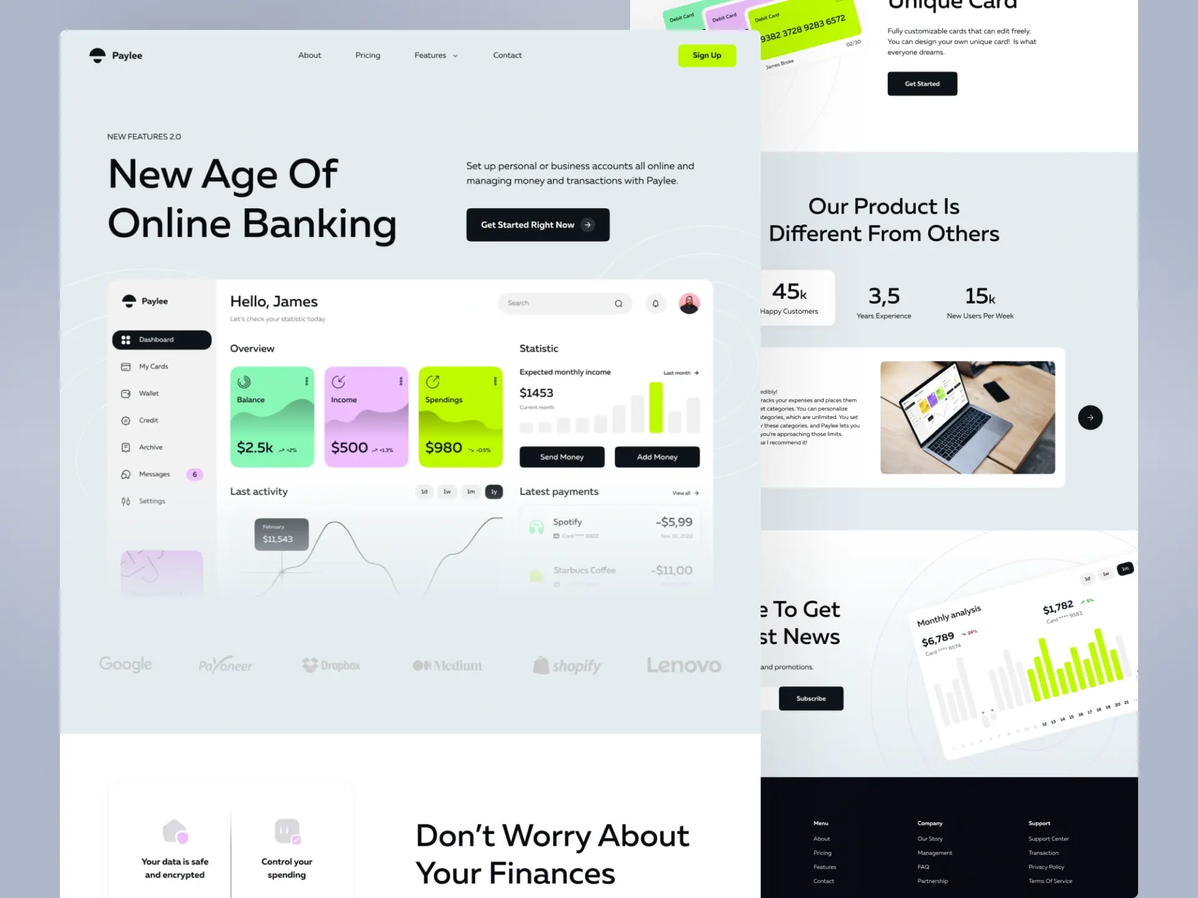Viewport: 1198px width, 898px height.
Task: Click the Features dropdown in navbar
Action: (x=436, y=55)
